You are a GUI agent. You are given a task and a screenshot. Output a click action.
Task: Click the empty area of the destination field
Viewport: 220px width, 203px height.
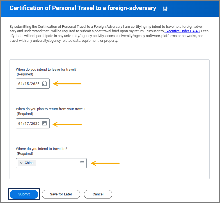click(x=56, y=163)
